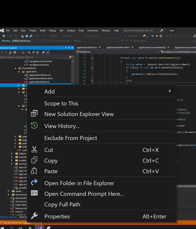Click the Visual Studio search magnifier icon
Image resolution: width=196 pixels, height=229 pixels.
tap(162, 30)
